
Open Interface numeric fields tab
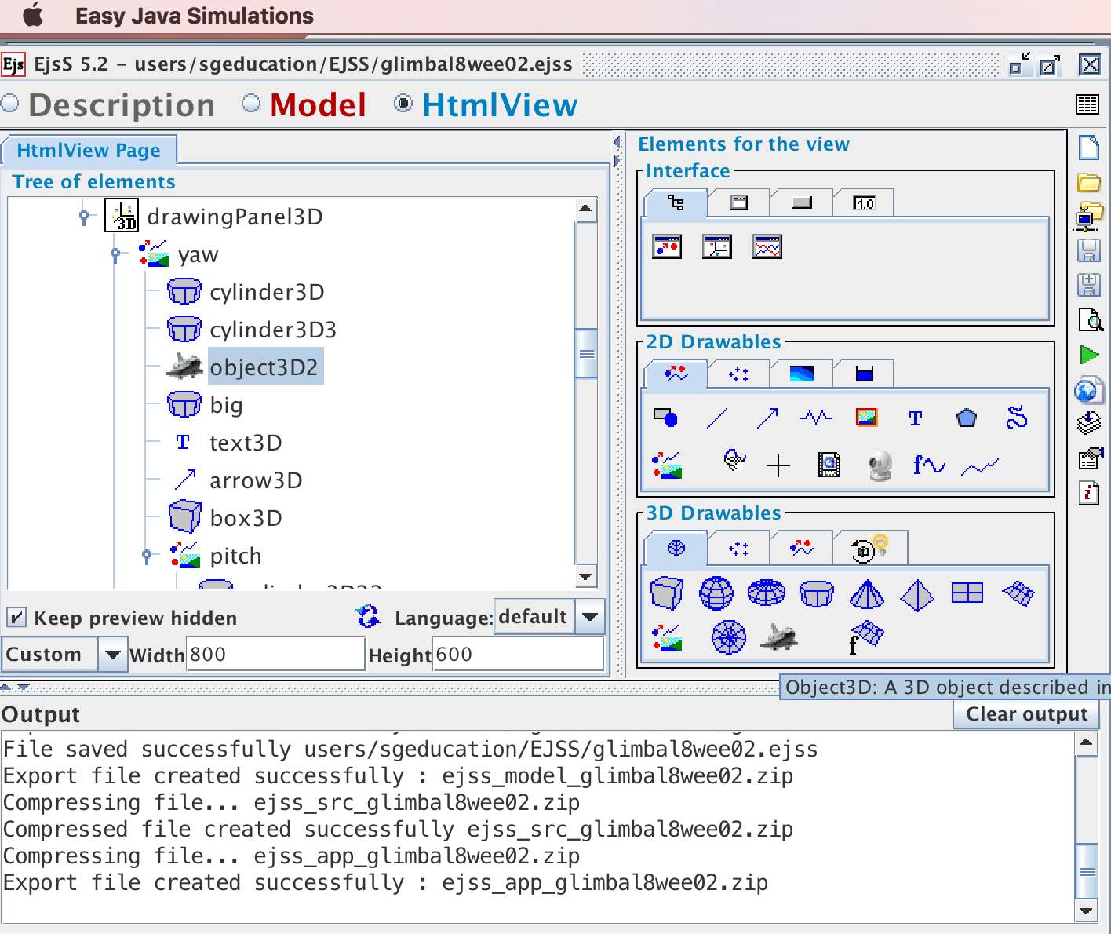pos(864,203)
